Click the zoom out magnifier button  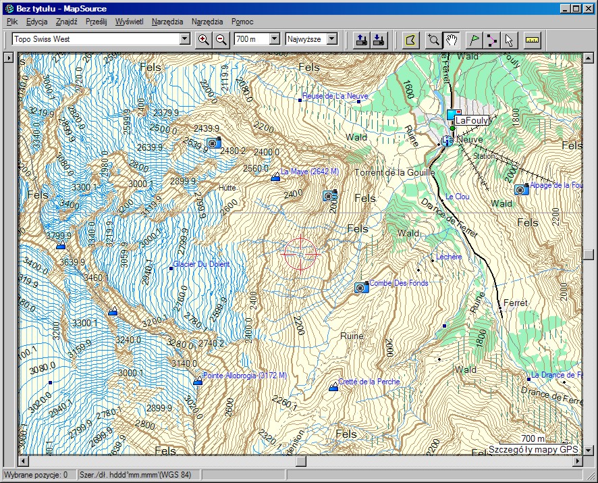click(x=221, y=39)
